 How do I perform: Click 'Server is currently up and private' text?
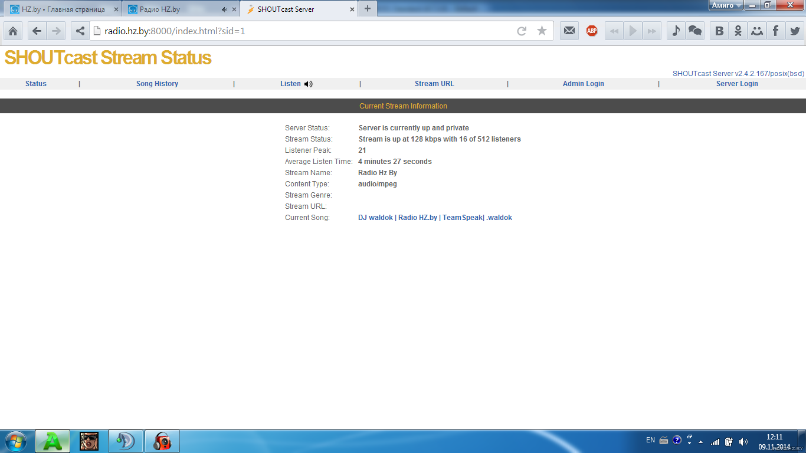click(414, 128)
